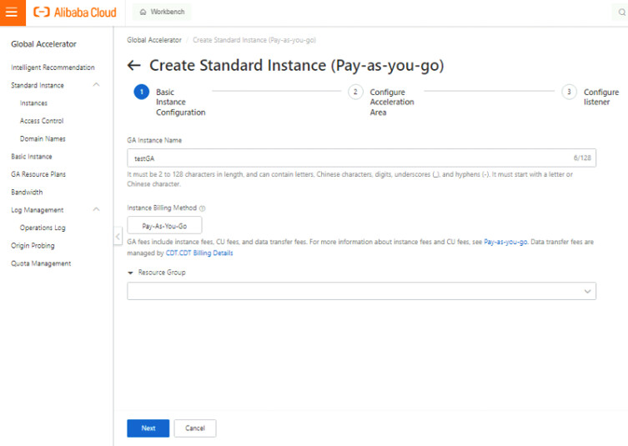Open the Pay-as-you-go fees link
The width and height of the screenshot is (628, 446).
click(x=505, y=242)
